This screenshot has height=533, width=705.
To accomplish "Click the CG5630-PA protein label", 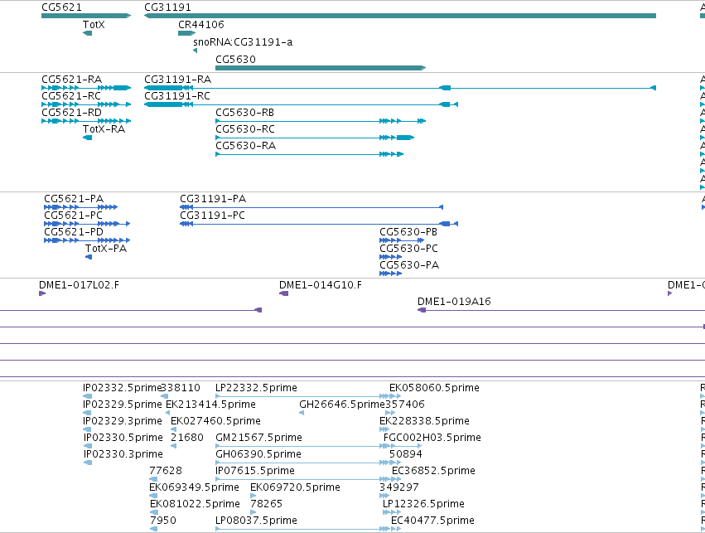I will 409,265.
